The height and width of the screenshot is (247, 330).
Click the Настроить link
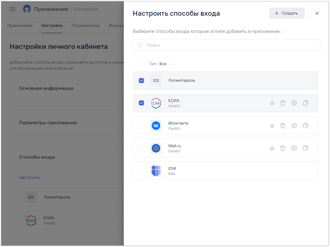[29, 177]
